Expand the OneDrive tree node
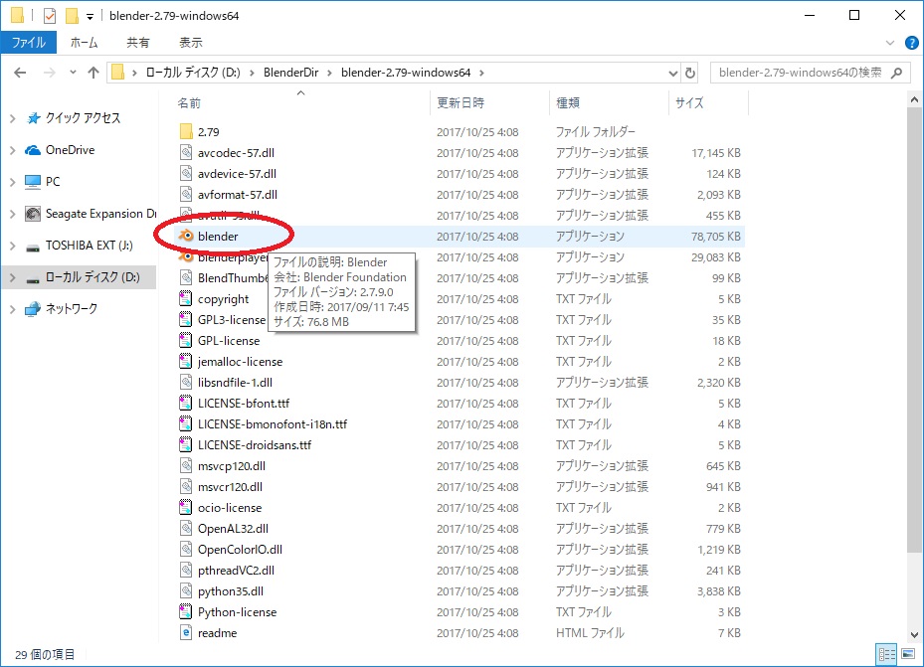 pos(12,150)
